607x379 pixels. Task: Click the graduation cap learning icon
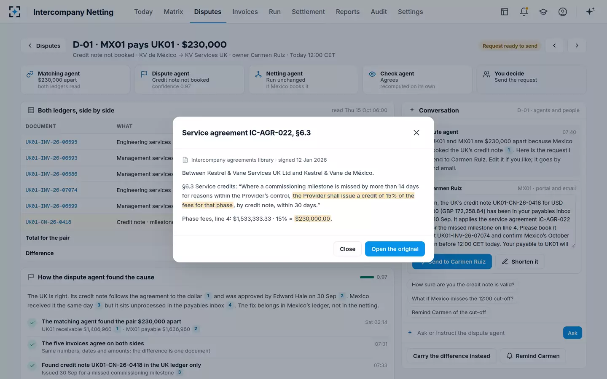click(x=543, y=12)
